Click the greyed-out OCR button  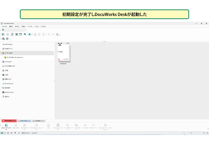coord(48,126)
